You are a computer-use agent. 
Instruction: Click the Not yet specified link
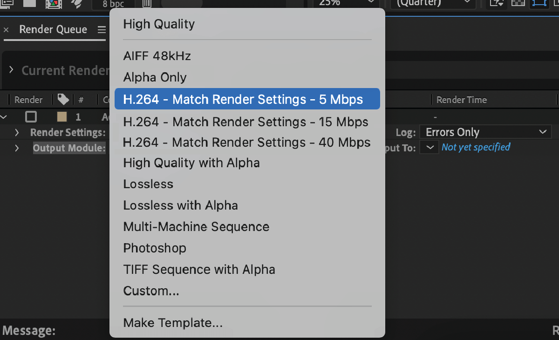click(476, 147)
